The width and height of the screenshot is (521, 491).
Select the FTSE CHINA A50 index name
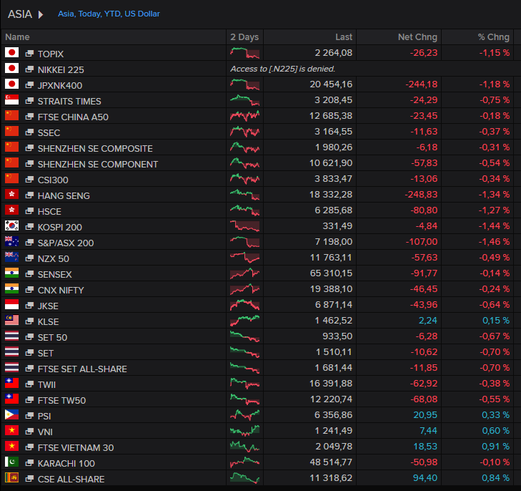tap(73, 117)
